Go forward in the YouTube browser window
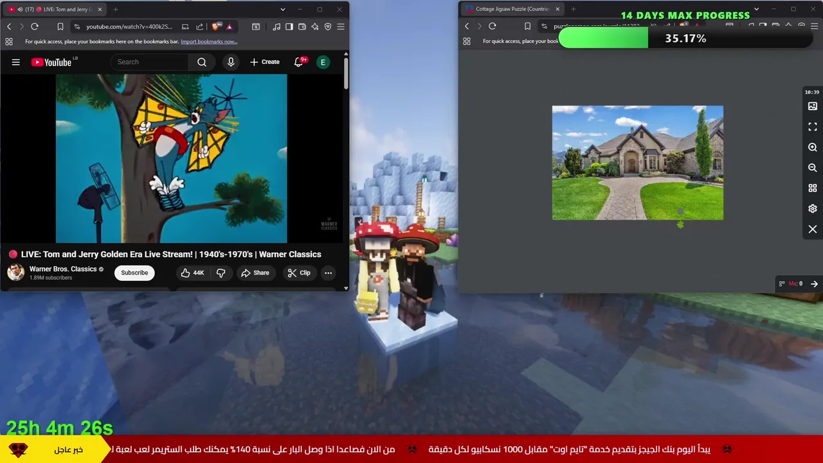The width and height of the screenshot is (823, 463). click(x=21, y=26)
